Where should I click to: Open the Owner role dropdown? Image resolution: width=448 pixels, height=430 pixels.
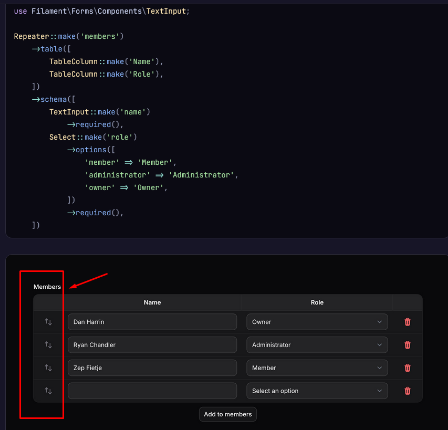(x=317, y=322)
